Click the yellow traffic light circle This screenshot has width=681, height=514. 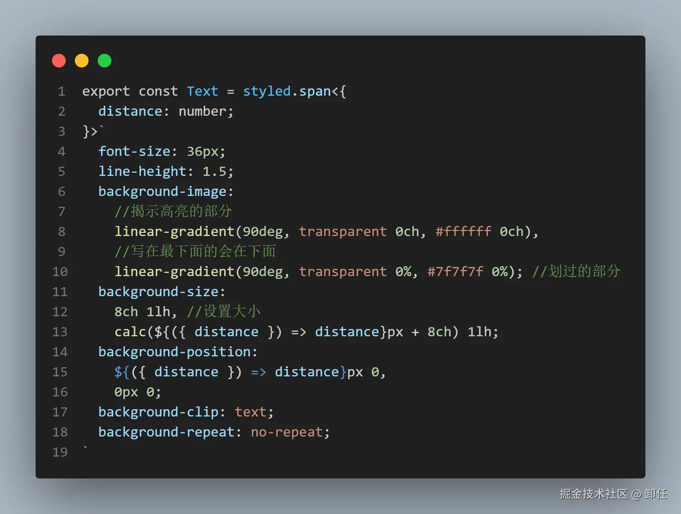(x=81, y=60)
